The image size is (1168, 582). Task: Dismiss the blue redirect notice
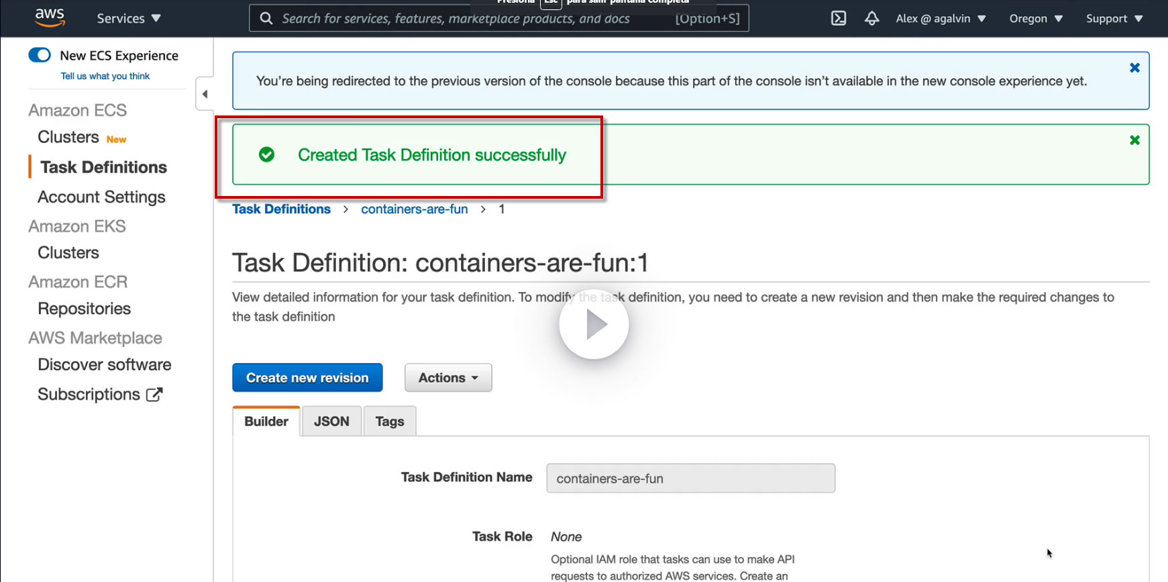coord(1134,68)
